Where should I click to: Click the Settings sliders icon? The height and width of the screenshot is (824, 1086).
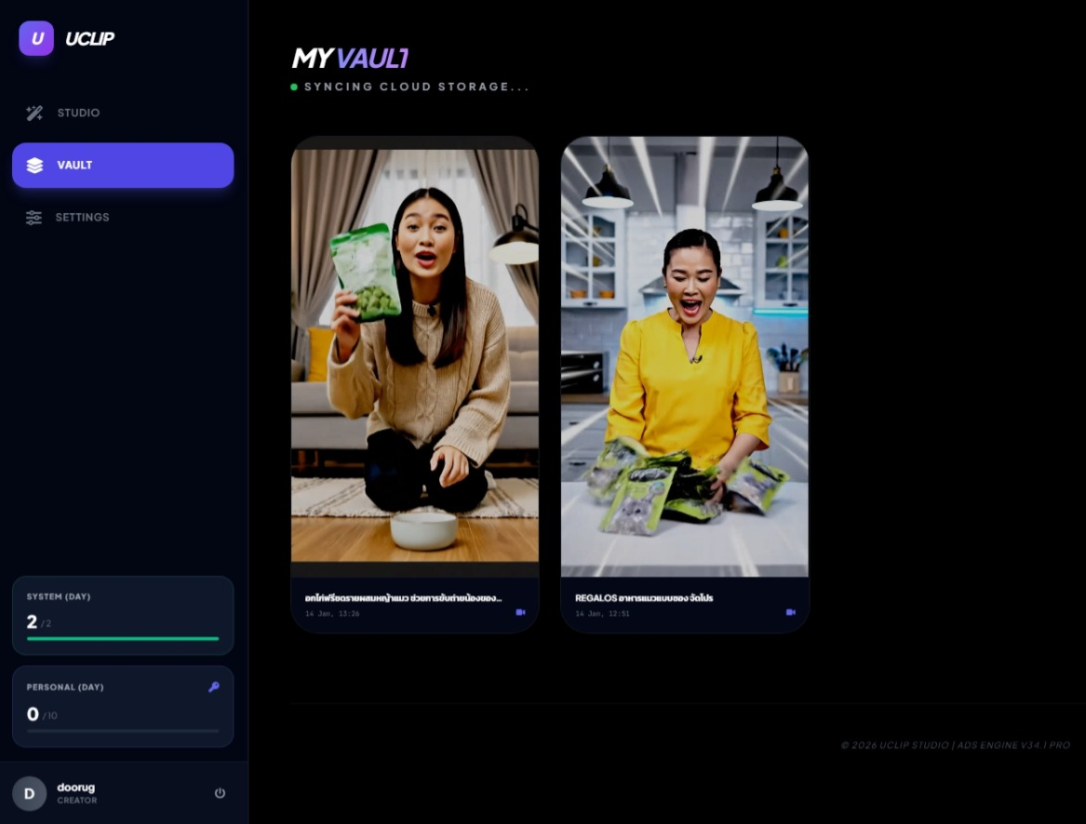(x=34, y=218)
